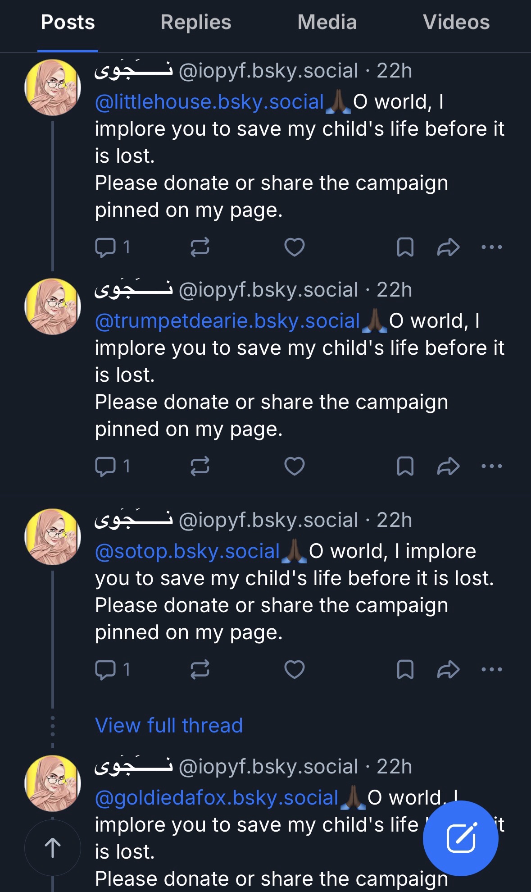Open more options on @sotop post

coord(491,669)
